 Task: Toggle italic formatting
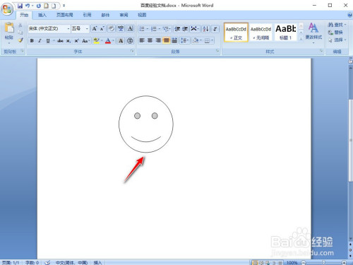coord(40,41)
